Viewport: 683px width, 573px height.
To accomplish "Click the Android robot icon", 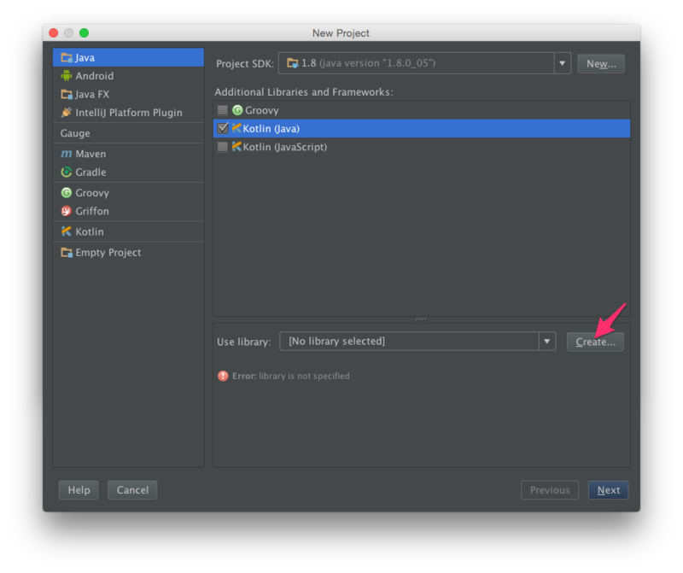I will 67,76.
